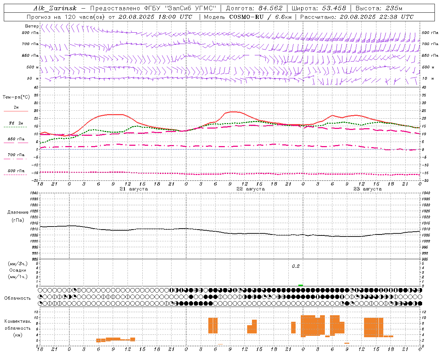The width and height of the screenshot is (440, 352).
Task: Click the Модель COSMO-RU / 6.6км label
Action: (248, 17)
